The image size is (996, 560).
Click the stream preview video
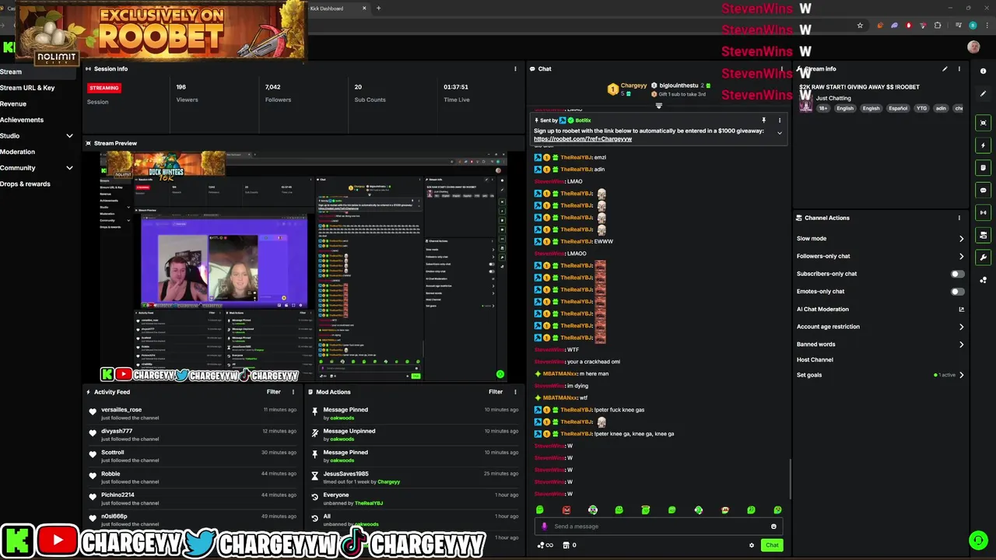303,267
